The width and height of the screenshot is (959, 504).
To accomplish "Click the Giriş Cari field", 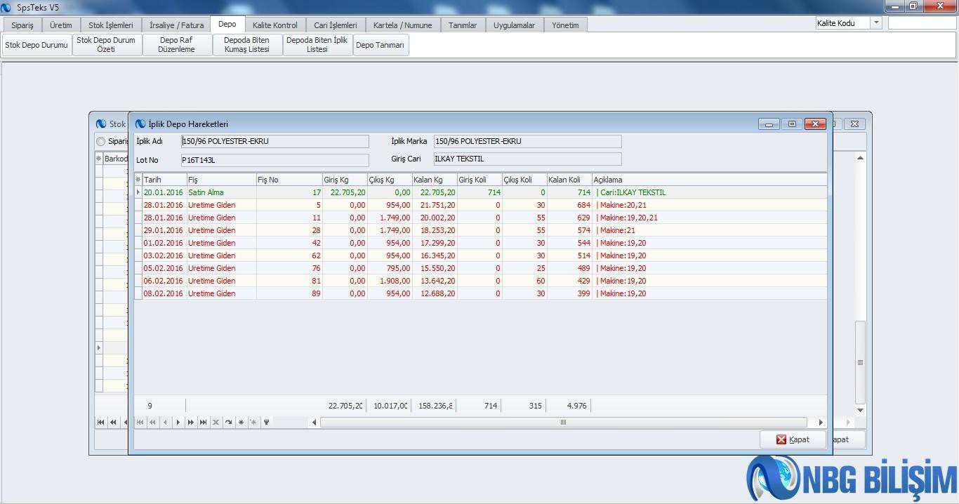I will click(527, 159).
